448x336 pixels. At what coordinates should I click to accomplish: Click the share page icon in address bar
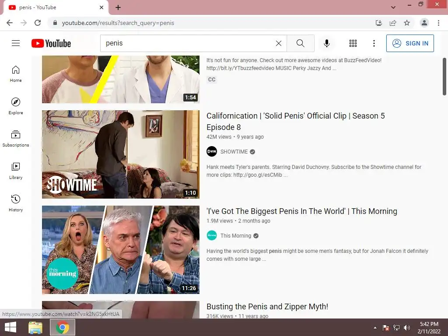393,23
